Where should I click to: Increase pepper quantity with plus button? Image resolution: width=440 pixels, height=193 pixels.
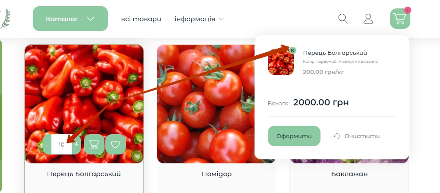pos(76,144)
